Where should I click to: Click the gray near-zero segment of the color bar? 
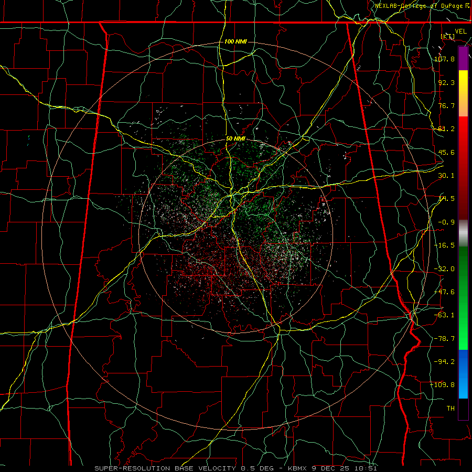point(463,233)
